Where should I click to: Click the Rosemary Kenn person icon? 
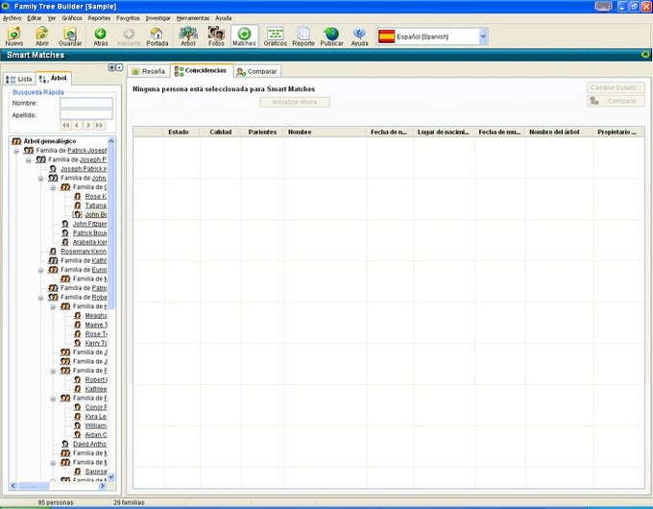53,252
